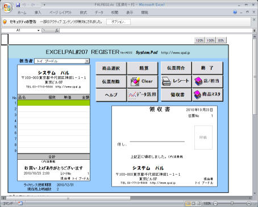
Task: Click the オプション security button
Action: click(118, 22)
